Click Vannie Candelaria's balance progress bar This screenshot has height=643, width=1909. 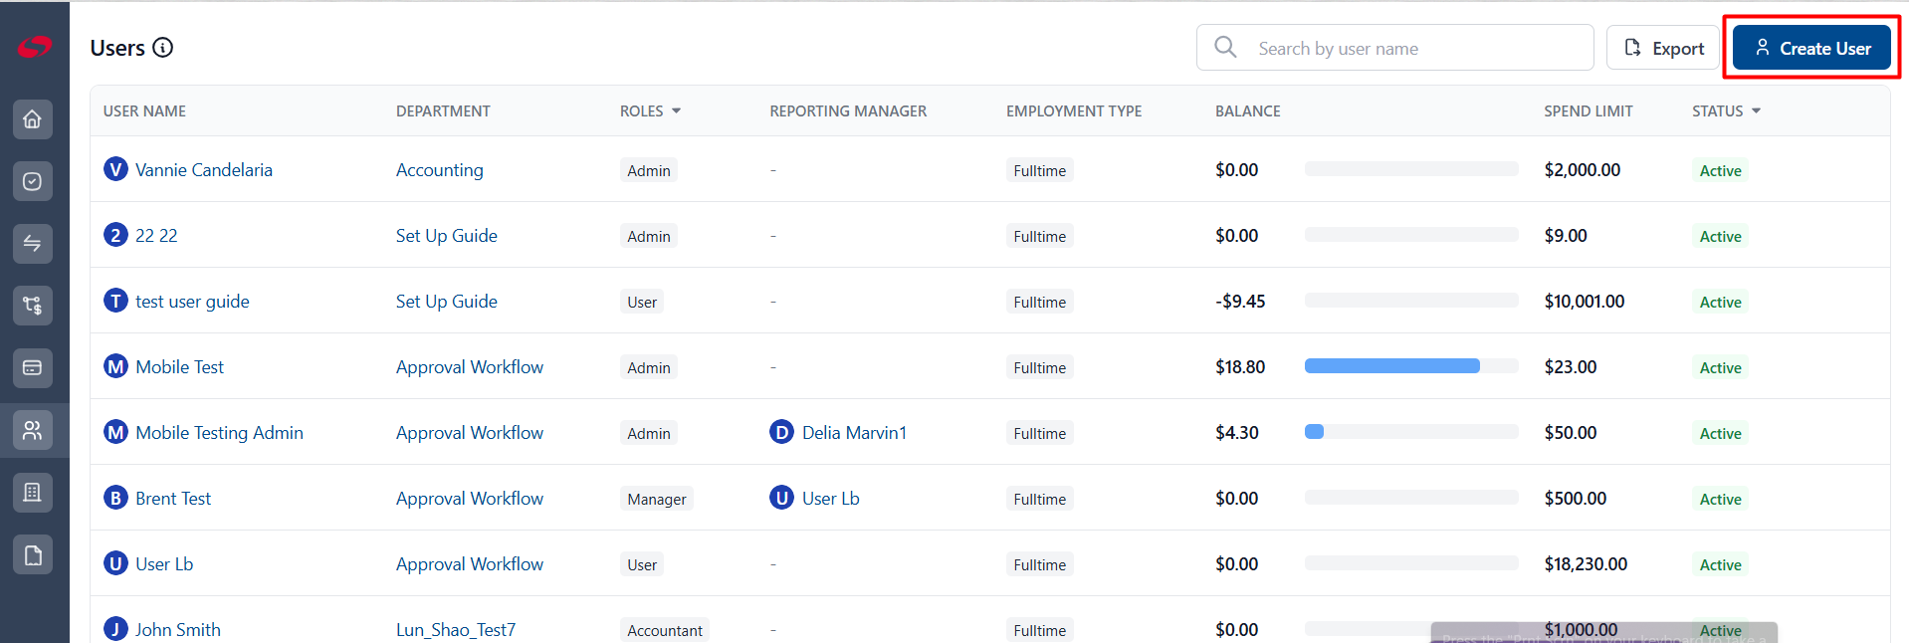[1411, 169]
